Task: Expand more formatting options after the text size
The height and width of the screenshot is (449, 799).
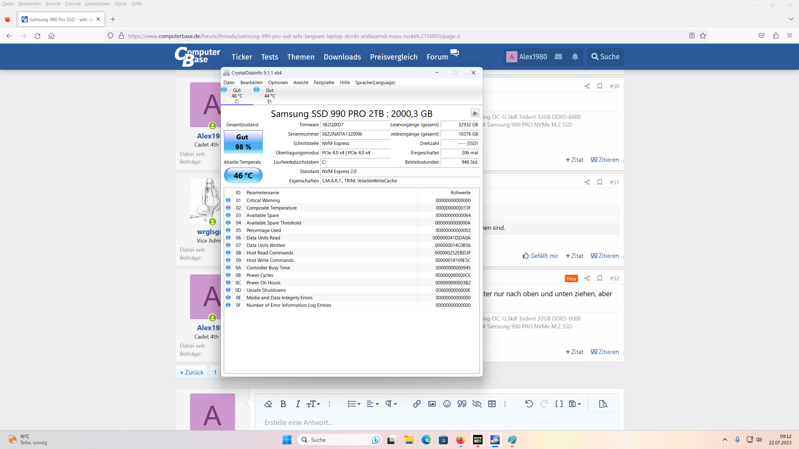Action: click(329, 404)
